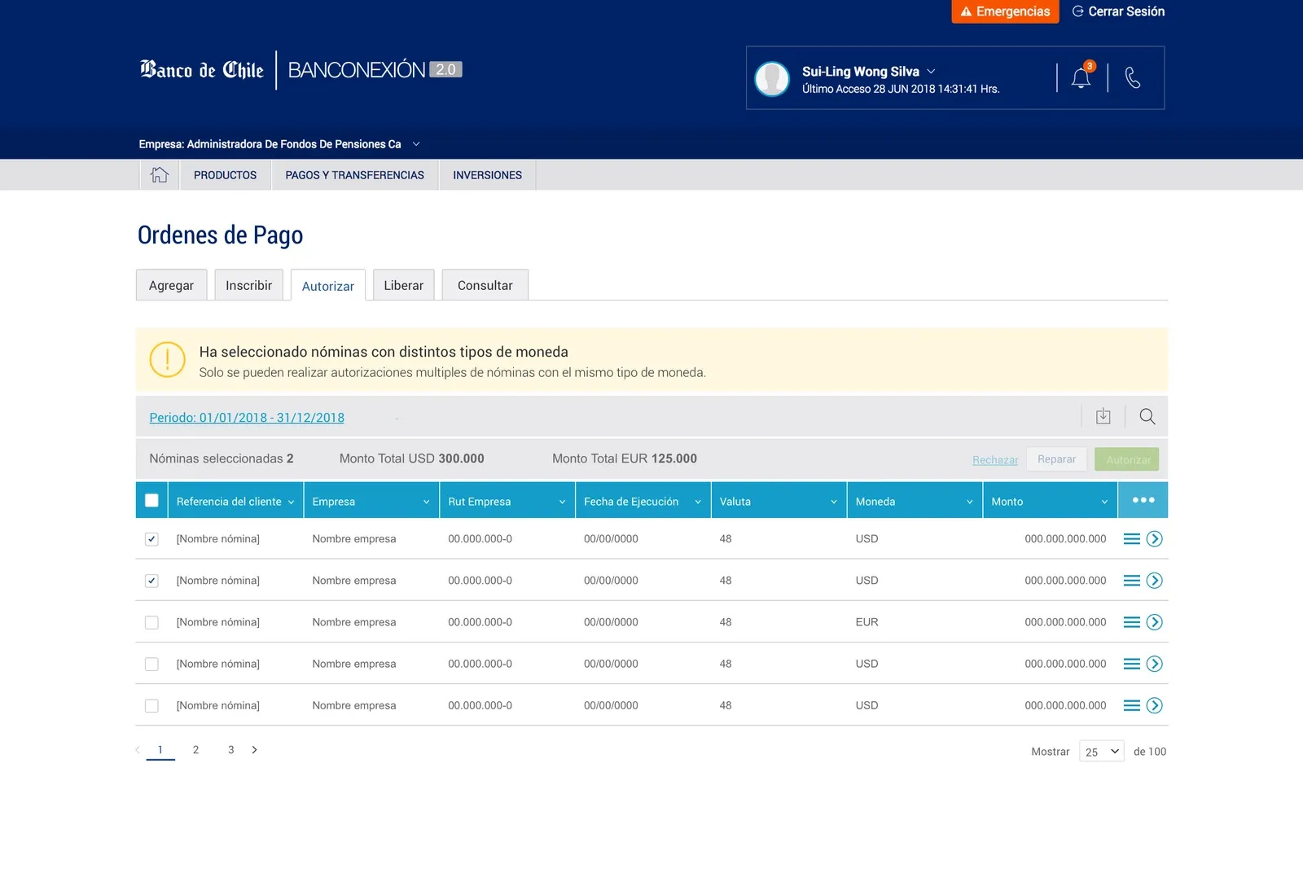
Task: Open details arrow in first USD row
Action: pos(1154,539)
